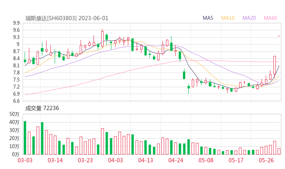The image size is (285, 169).
Task: Click the small red latest-price marker near 9.3
Action: pos(279,36)
